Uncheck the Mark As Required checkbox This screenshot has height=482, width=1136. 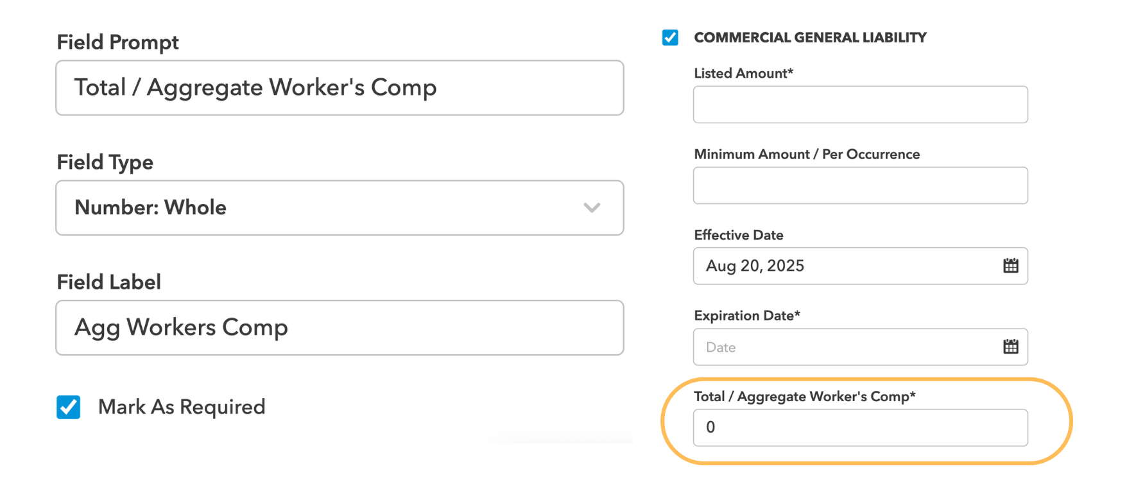(x=69, y=406)
